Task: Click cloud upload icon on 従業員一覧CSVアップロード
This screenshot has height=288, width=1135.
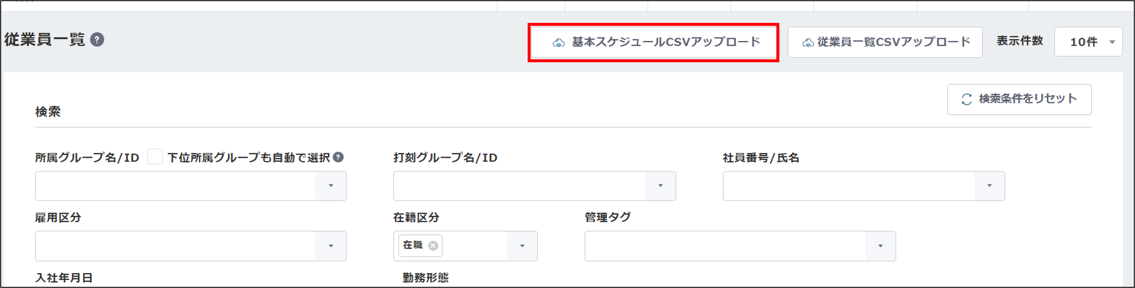Action: (808, 43)
